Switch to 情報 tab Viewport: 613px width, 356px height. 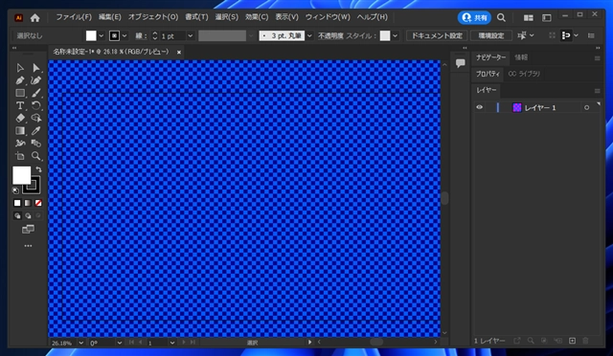[x=521, y=57]
